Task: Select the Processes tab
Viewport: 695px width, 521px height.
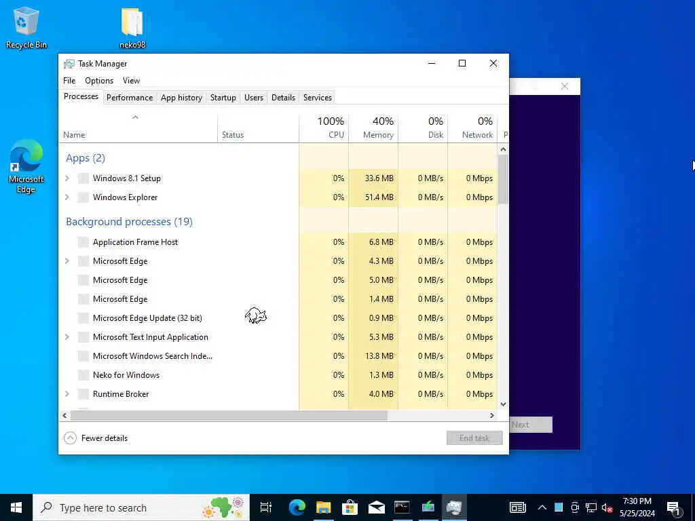Action: pos(81,96)
